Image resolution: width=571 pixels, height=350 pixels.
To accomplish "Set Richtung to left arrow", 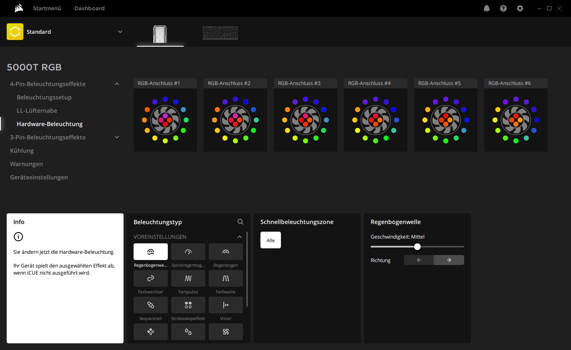I will tap(419, 260).
